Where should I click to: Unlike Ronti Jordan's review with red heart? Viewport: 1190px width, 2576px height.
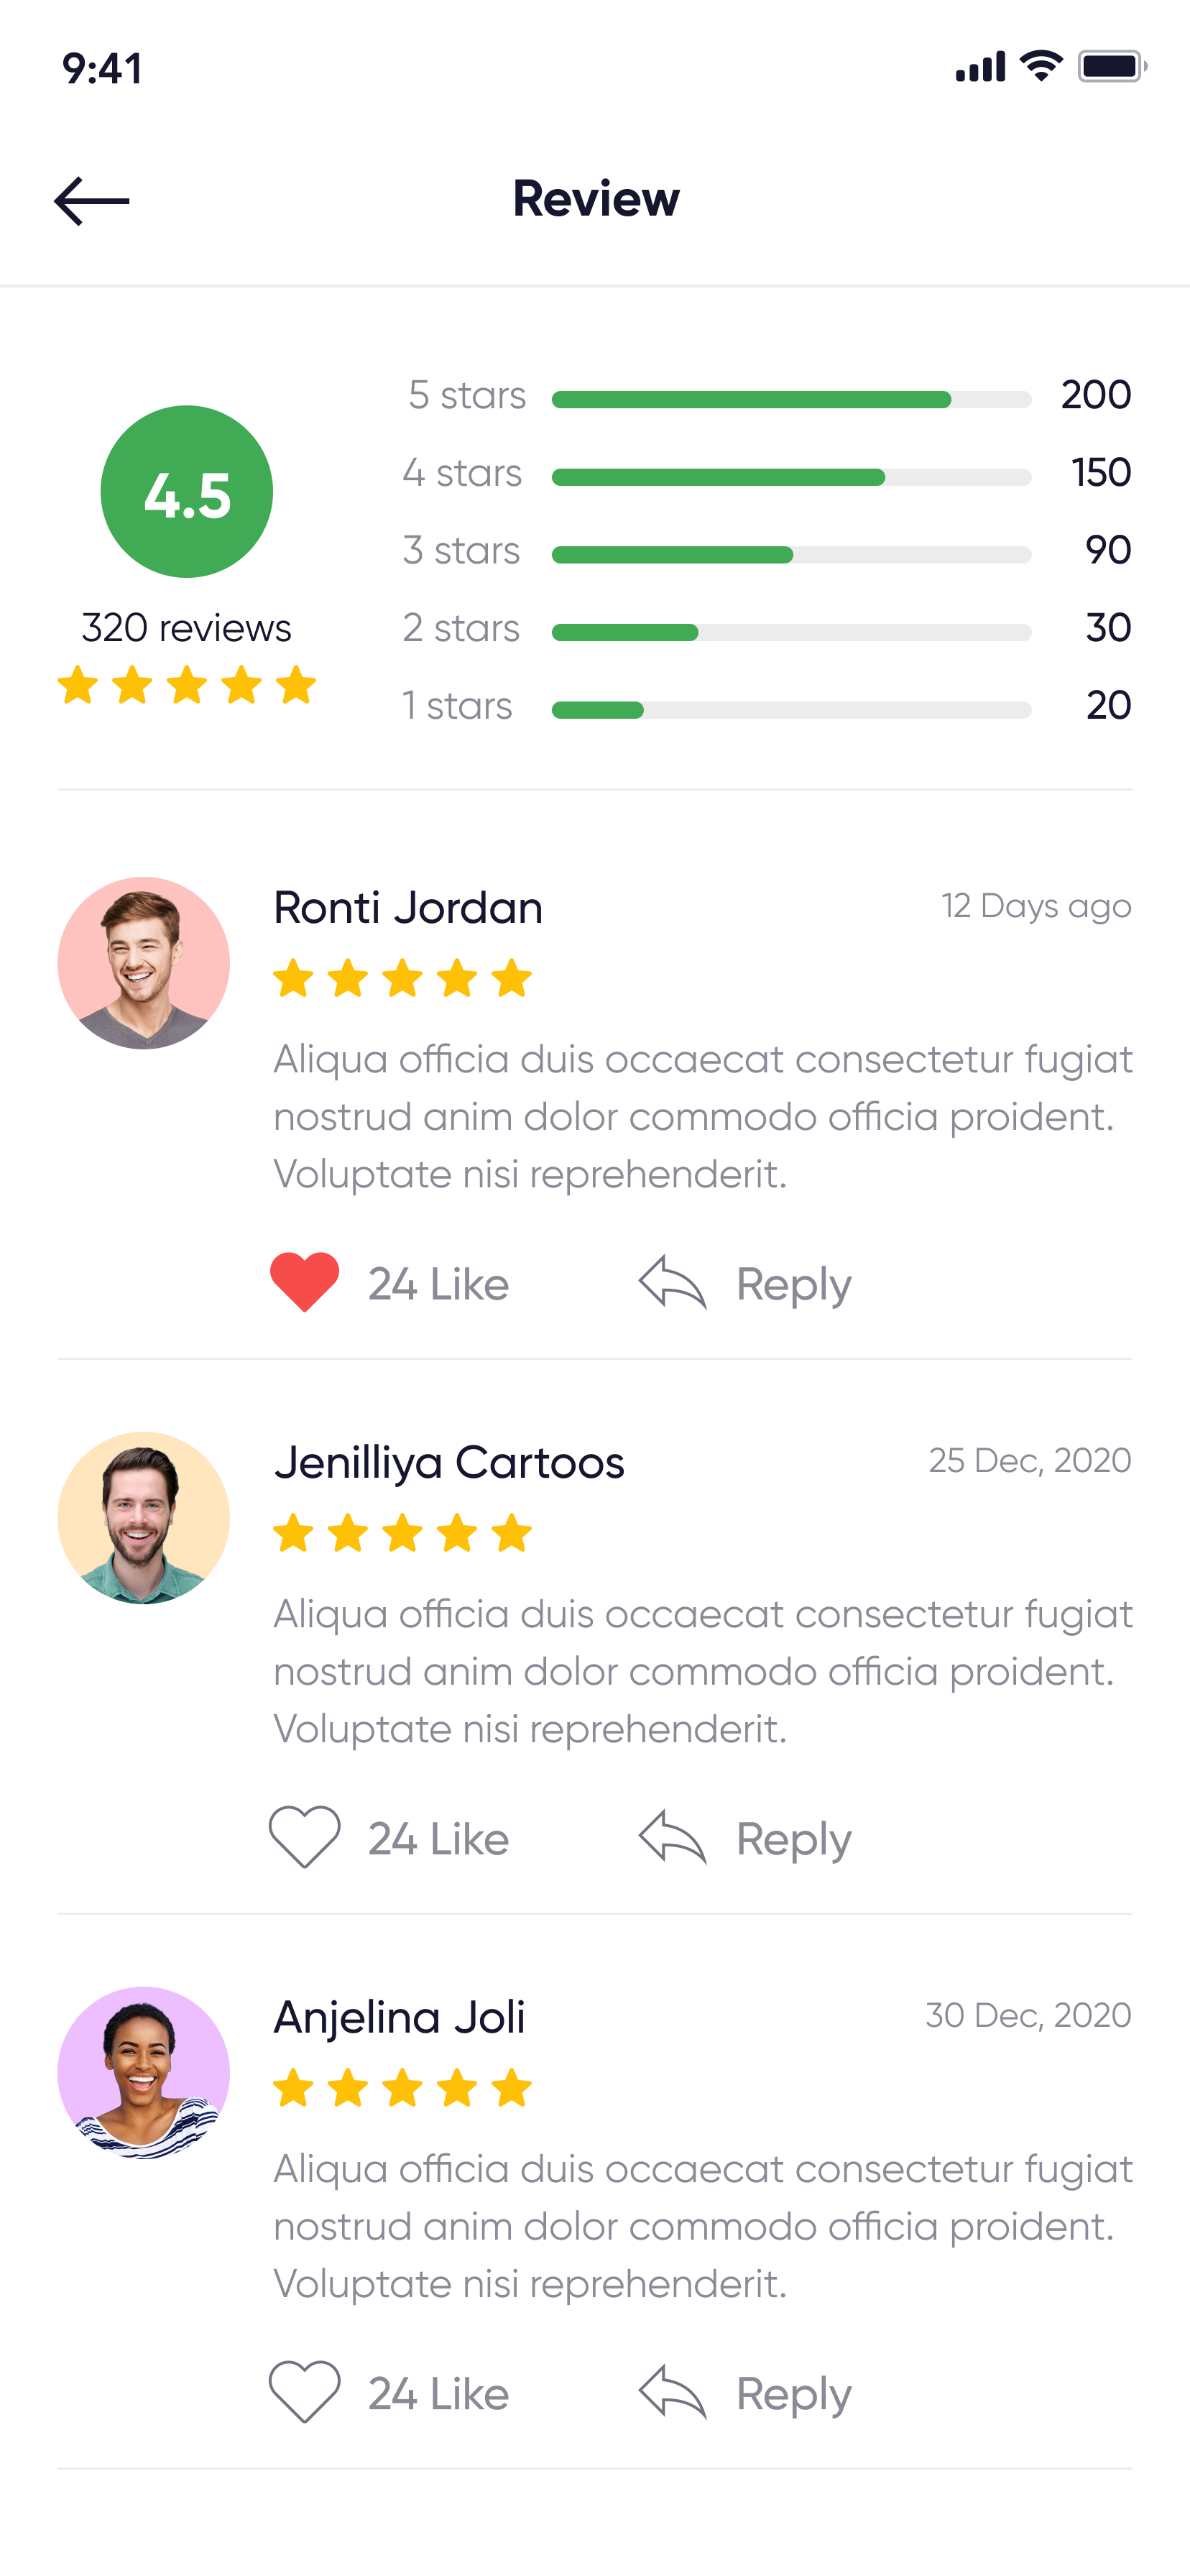pos(304,1281)
